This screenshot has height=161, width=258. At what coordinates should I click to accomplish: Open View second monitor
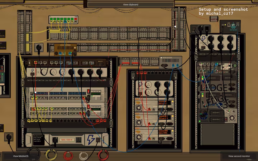(x=239, y=156)
